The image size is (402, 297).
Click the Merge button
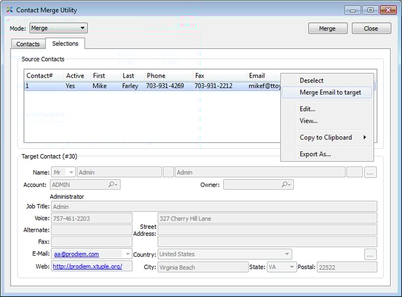pyautogui.click(x=327, y=29)
